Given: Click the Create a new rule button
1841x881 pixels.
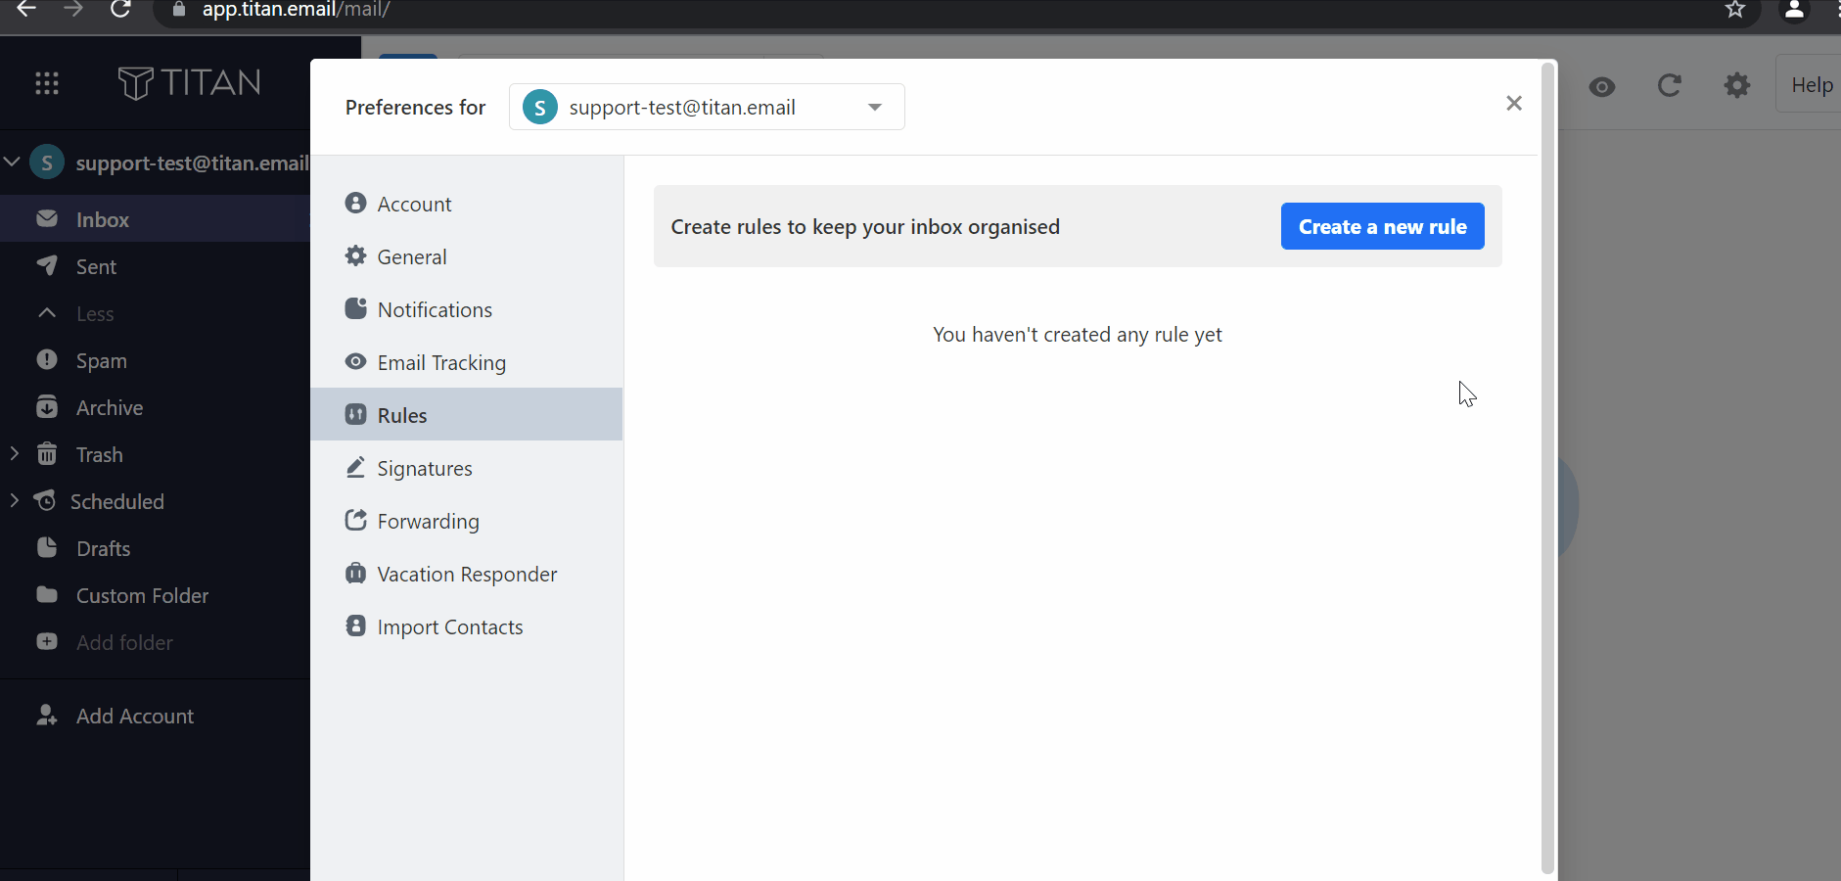Looking at the screenshot, I should 1382,226.
